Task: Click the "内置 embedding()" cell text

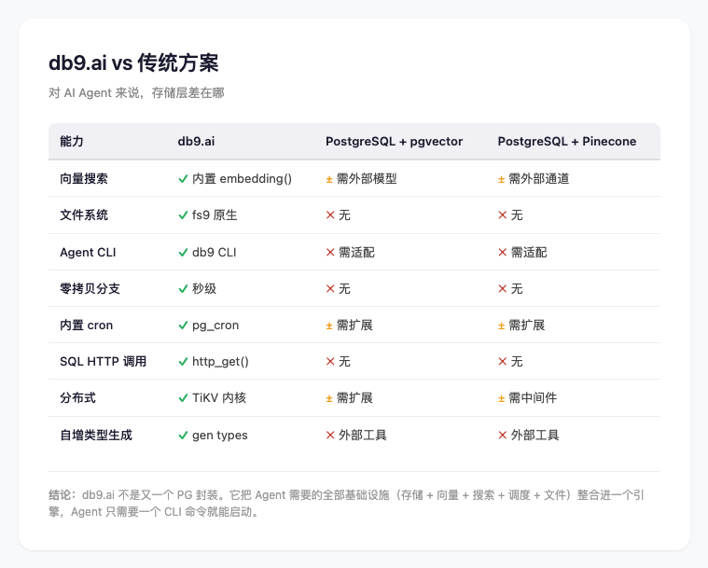Action: coord(242,179)
